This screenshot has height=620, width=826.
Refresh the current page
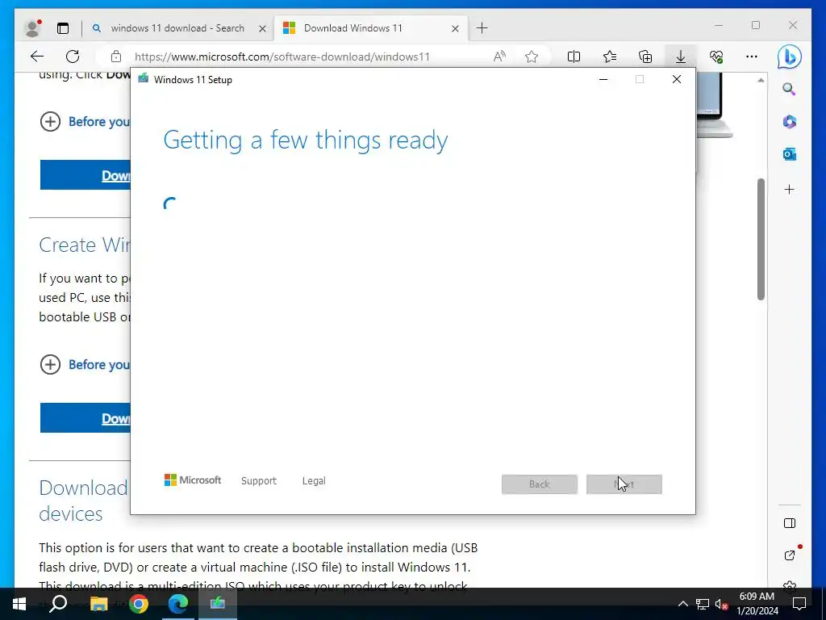[x=73, y=57]
